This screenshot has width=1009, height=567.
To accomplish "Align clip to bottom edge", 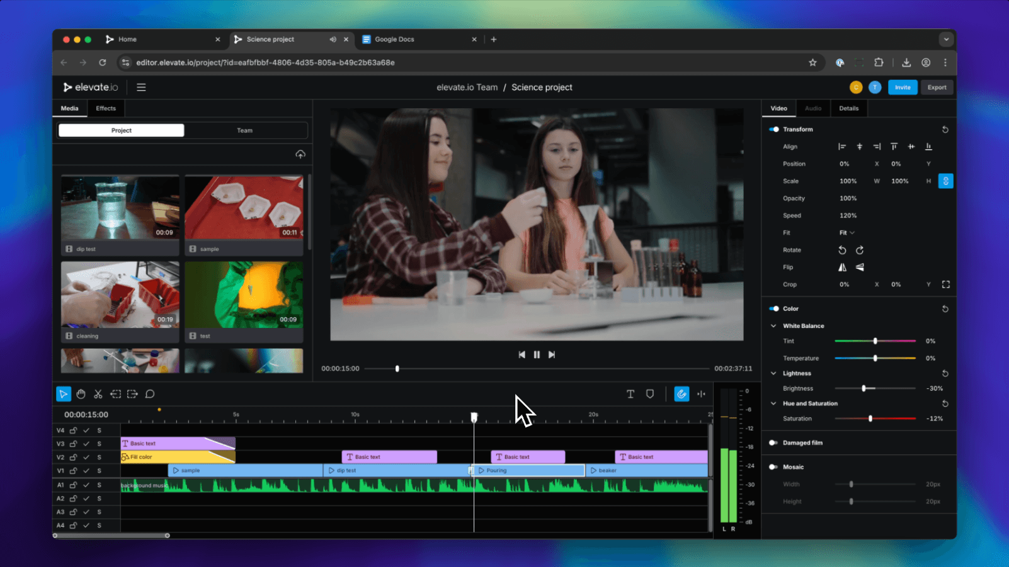I will pyautogui.click(x=928, y=147).
